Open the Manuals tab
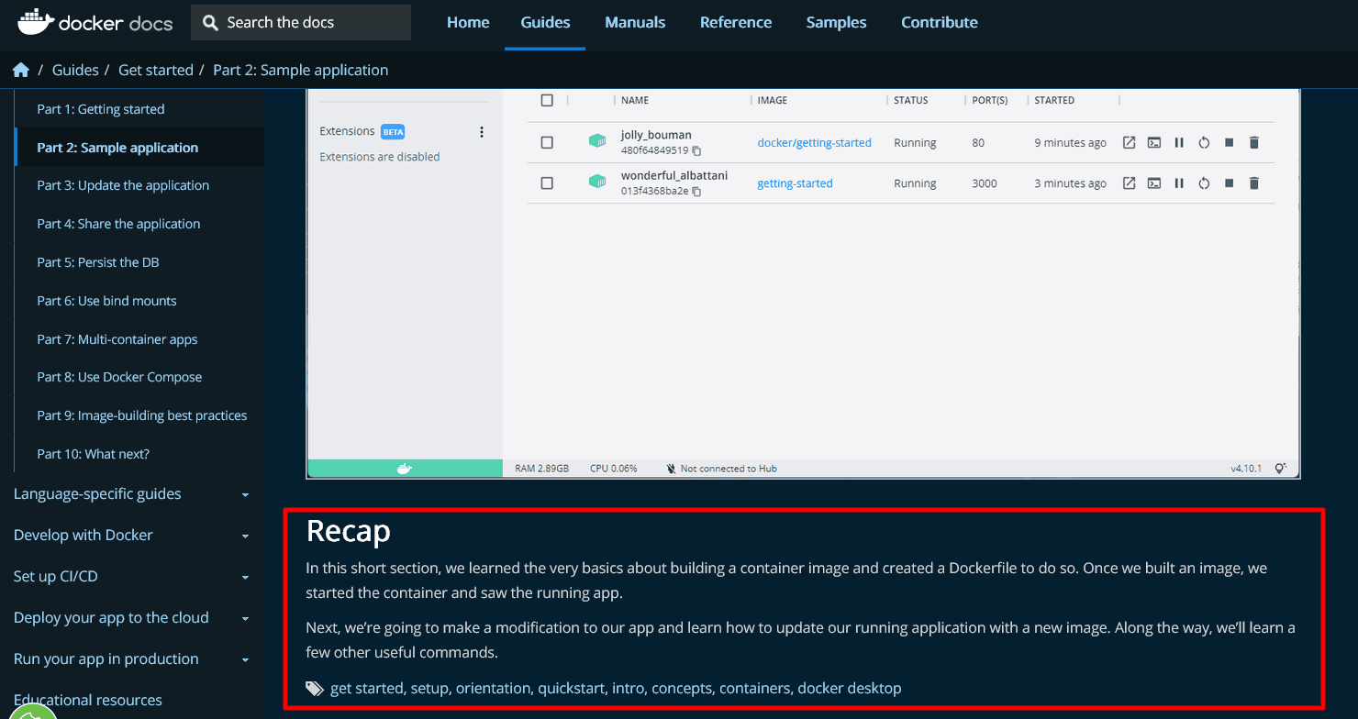Screen dimensions: 1358x719 point(635,22)
